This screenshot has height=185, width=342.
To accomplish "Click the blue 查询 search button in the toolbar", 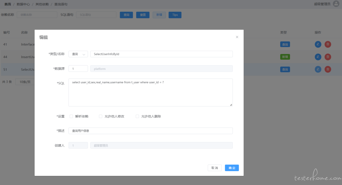I will coord(126,15).
